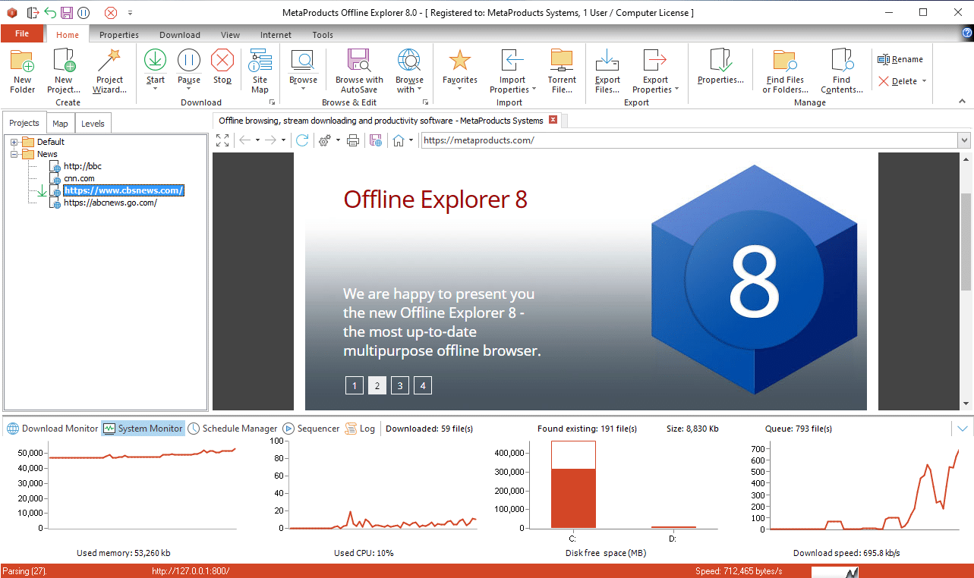Open the Site Map tool
This screenshot has width=974, height=578.
tap(260, 71)
